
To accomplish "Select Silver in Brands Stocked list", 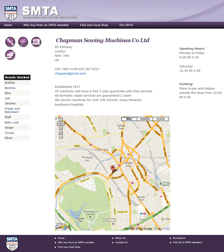I will click(17, 138).
